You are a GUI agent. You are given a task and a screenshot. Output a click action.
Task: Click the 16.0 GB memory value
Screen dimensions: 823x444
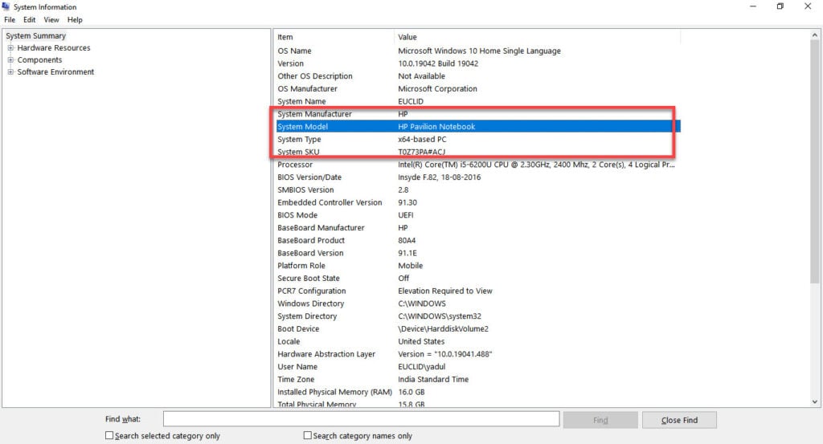(411, 392)
